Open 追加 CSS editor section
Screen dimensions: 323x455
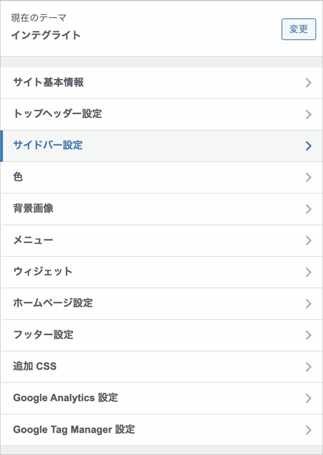coord(35,367)
